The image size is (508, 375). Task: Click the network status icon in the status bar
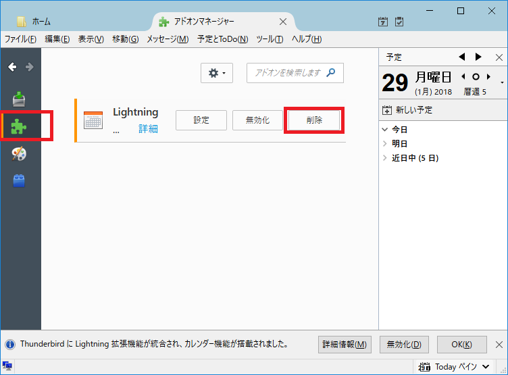(7, 366)
